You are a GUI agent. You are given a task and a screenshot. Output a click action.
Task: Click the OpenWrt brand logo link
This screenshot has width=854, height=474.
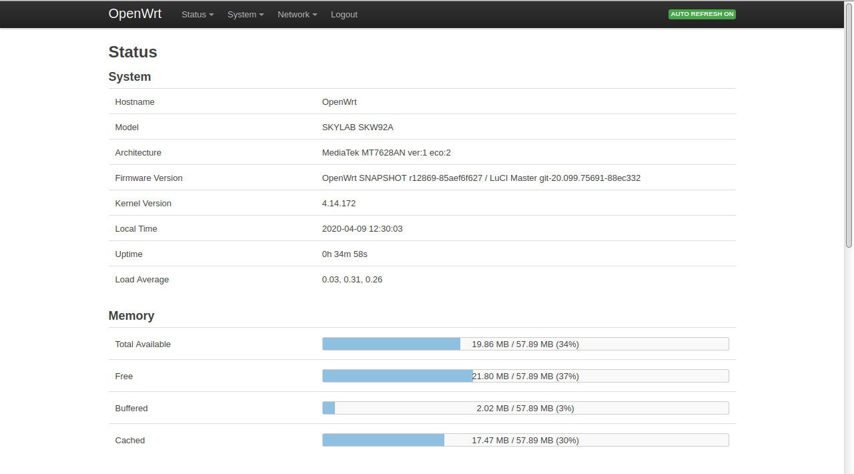pos(135,14)
